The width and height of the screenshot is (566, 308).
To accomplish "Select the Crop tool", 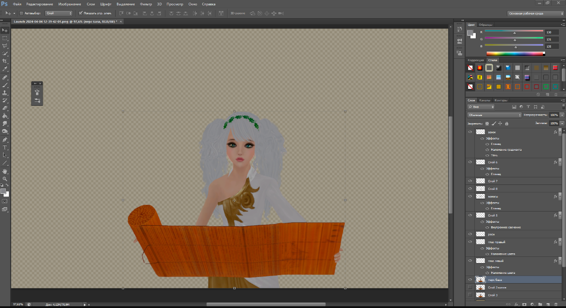I will point(5,61).
